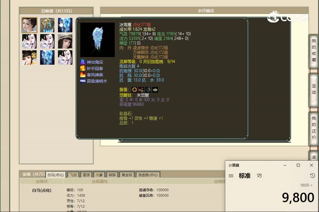Select the ice demon pet in the top row

[65, 25]
